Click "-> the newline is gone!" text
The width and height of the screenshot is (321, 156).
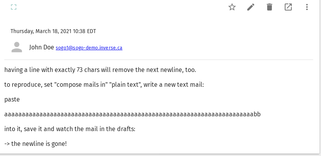click(35, 144)
